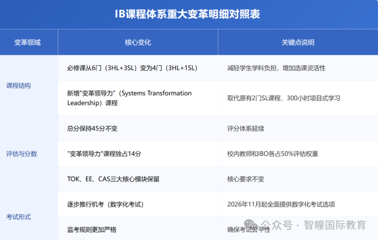Viewport: 378px width, 240px height.
Task: Select the "关键点说明" column header
Action: [x=298, y=43]
